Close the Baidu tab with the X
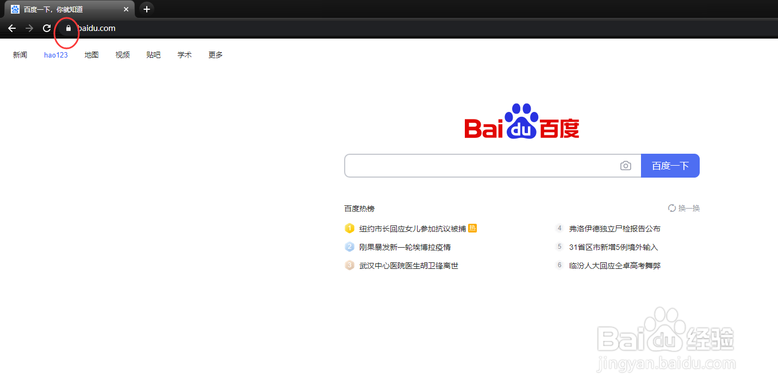The width and height of the screenshot is (778, 390). click(x=126, y=9)
